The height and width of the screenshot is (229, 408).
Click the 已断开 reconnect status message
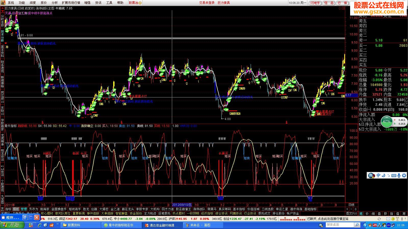point(328,219)
